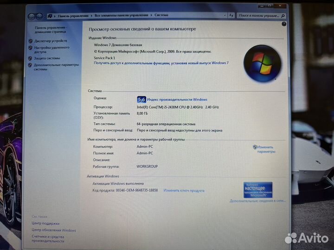The height and width of the screenshot is (250, 334).
Task: Open Дополнительные сведения в сети link
Action: pyautogui.click(x=257, y=200)
